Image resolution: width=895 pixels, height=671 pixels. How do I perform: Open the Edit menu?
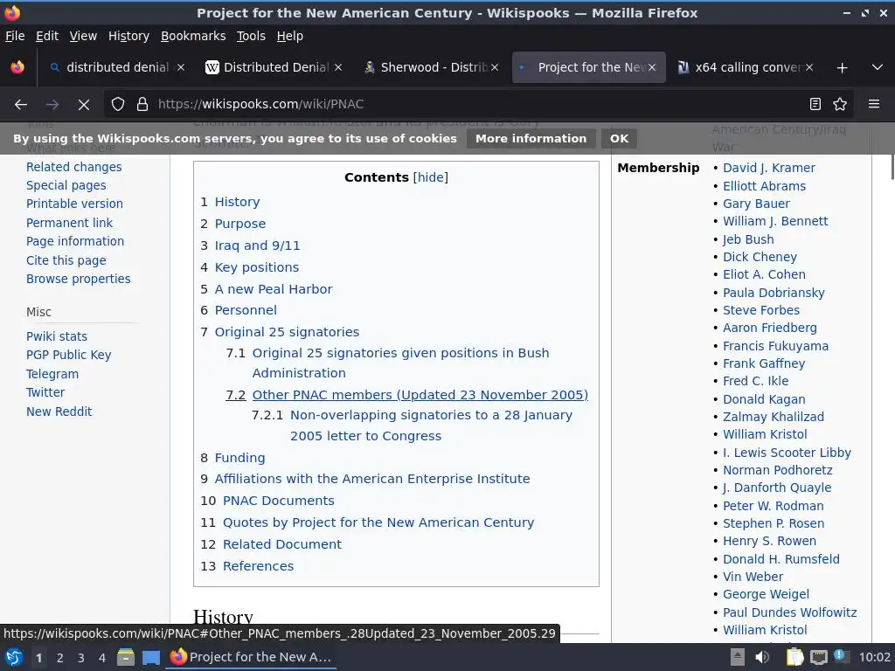[x=47, y=36]
